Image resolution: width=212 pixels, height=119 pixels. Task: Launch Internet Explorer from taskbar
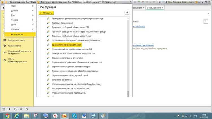tap(17, 116)
